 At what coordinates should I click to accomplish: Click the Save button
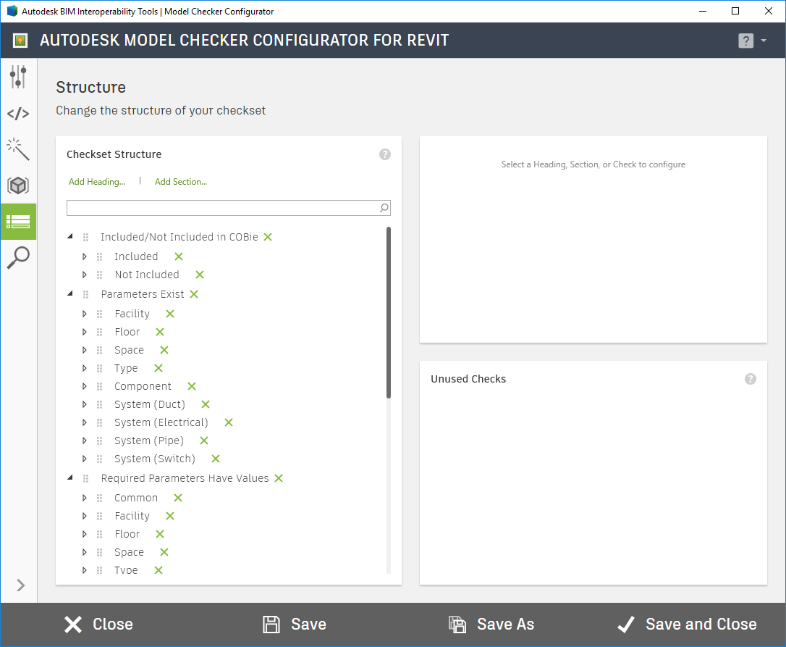tap(295, 625)
